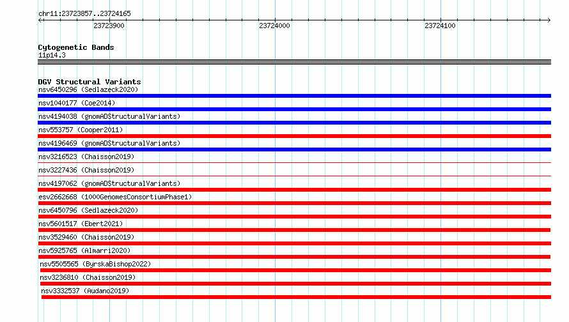
Task: Open variant nsv3227436 (Chaisson2019) label
Action: (x=86, y=170)
